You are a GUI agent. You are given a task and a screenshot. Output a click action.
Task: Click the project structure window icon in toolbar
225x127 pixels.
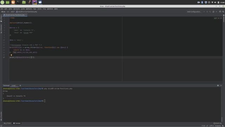(220, 12)
